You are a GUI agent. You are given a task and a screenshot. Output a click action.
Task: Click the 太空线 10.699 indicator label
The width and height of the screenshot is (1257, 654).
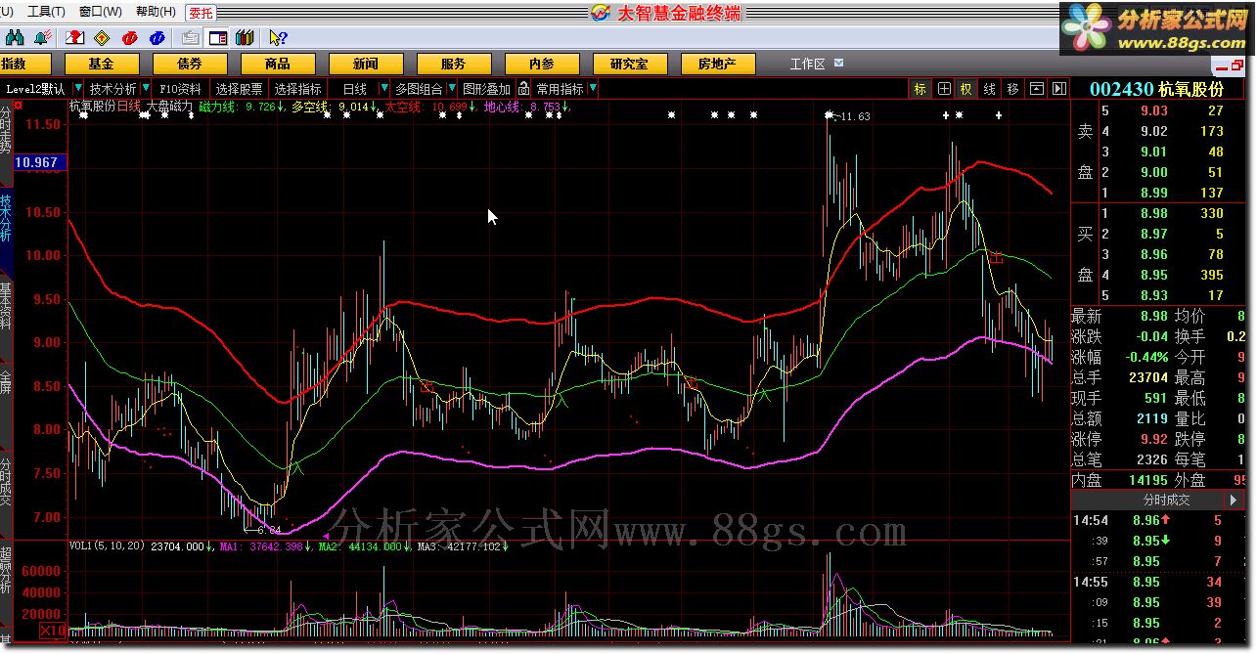(x=427, y=106)
